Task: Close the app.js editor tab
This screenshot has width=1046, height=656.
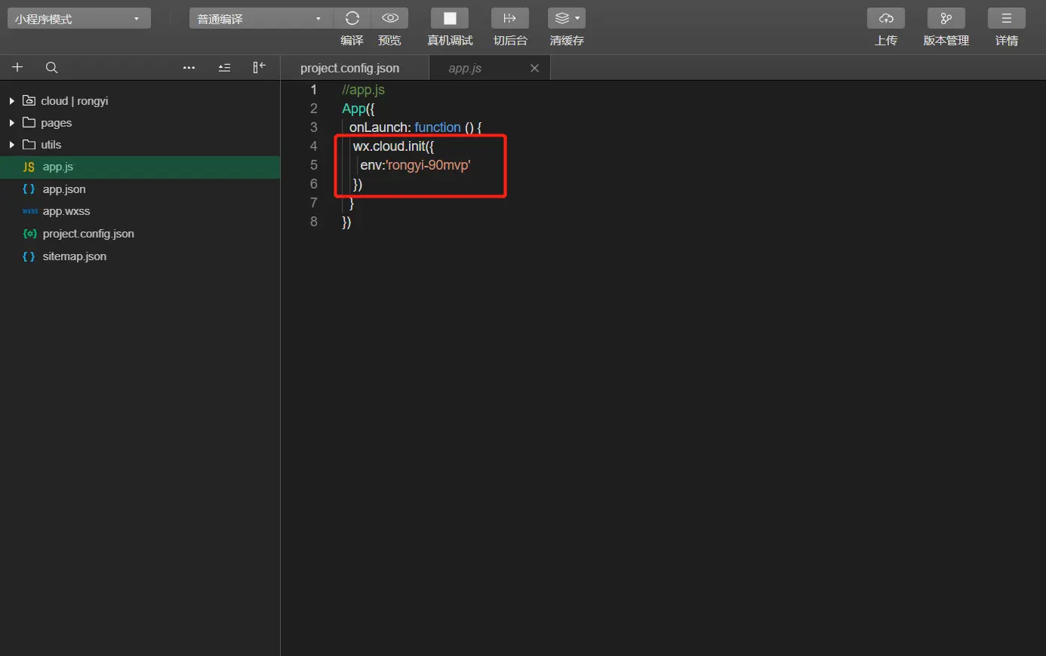Action: [534, 68]
